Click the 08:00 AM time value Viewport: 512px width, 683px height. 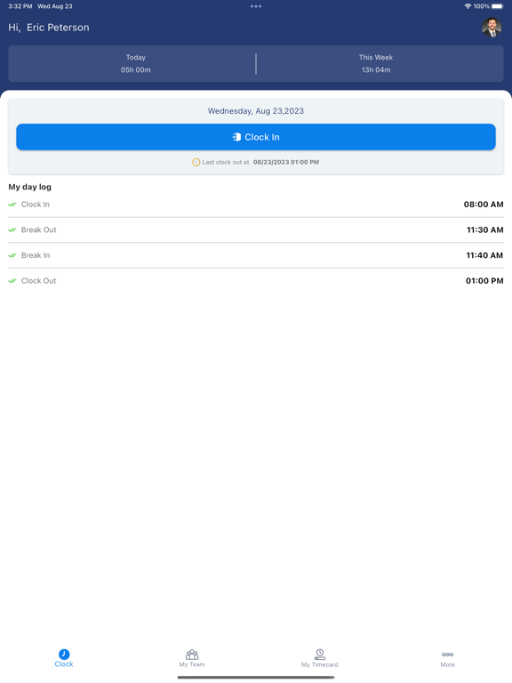tap(484, 205)
